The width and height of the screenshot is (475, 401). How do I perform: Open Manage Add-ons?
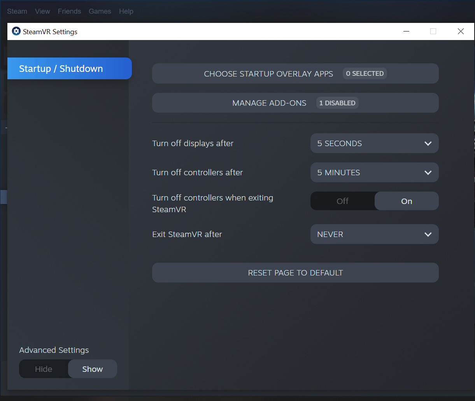coord(295,103)
